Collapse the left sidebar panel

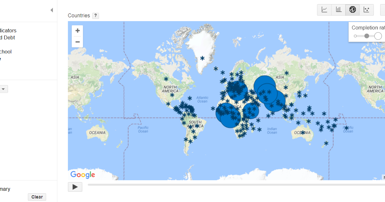pos(52,10)
